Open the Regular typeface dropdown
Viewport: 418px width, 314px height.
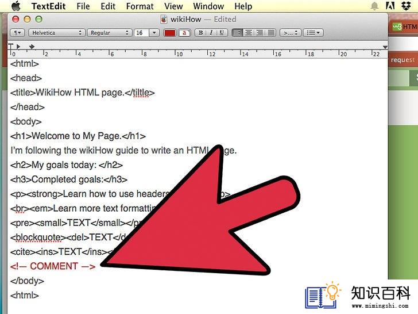[110, 33]
